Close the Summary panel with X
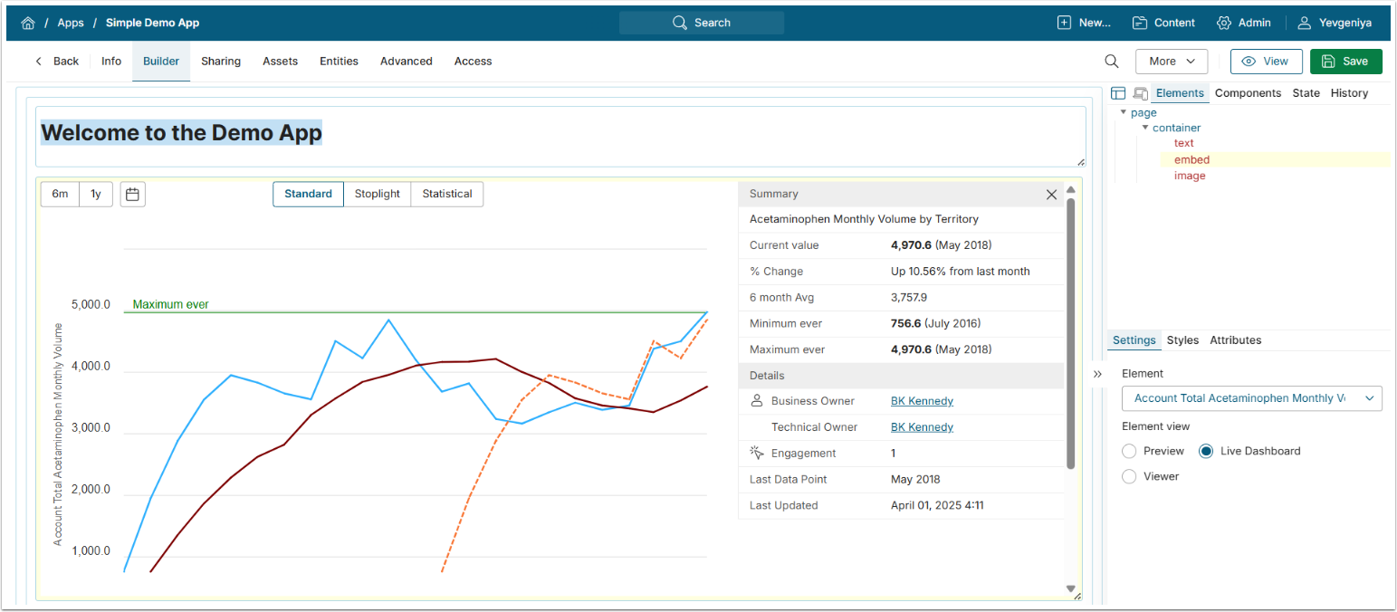Screen dimensions: 1397x612 [1051, 194]
